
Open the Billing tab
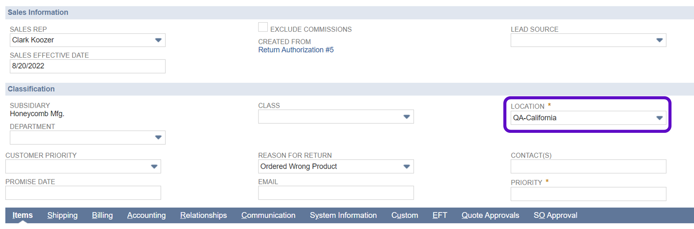point(102,215)
